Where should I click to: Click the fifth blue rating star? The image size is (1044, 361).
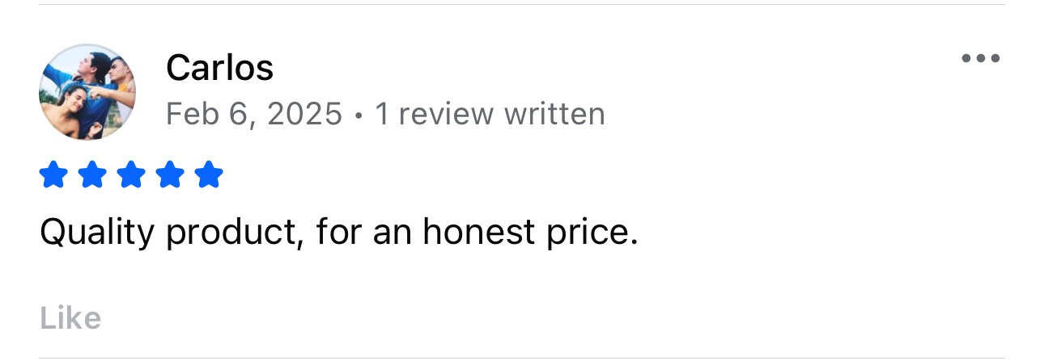209,174
